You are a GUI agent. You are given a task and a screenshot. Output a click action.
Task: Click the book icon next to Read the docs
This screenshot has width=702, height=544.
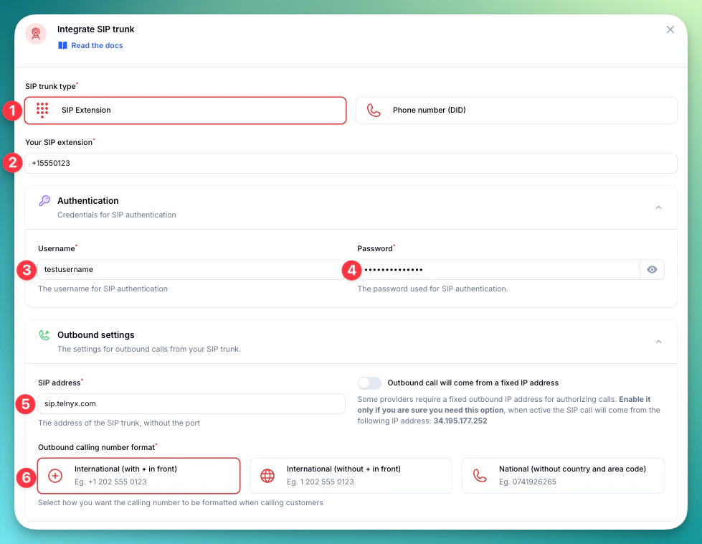click(63, 45)
